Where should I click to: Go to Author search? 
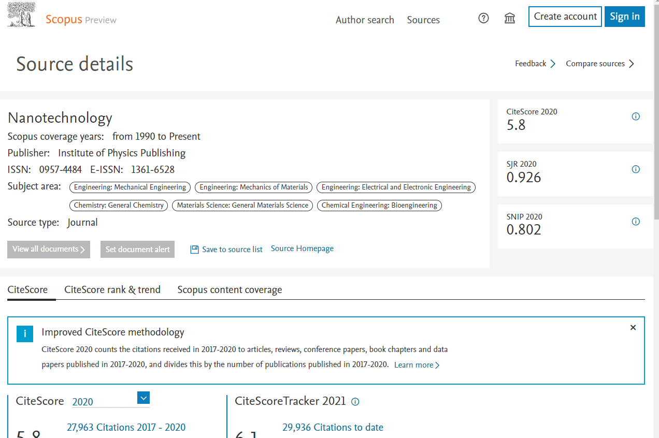[x=365, y=20]
